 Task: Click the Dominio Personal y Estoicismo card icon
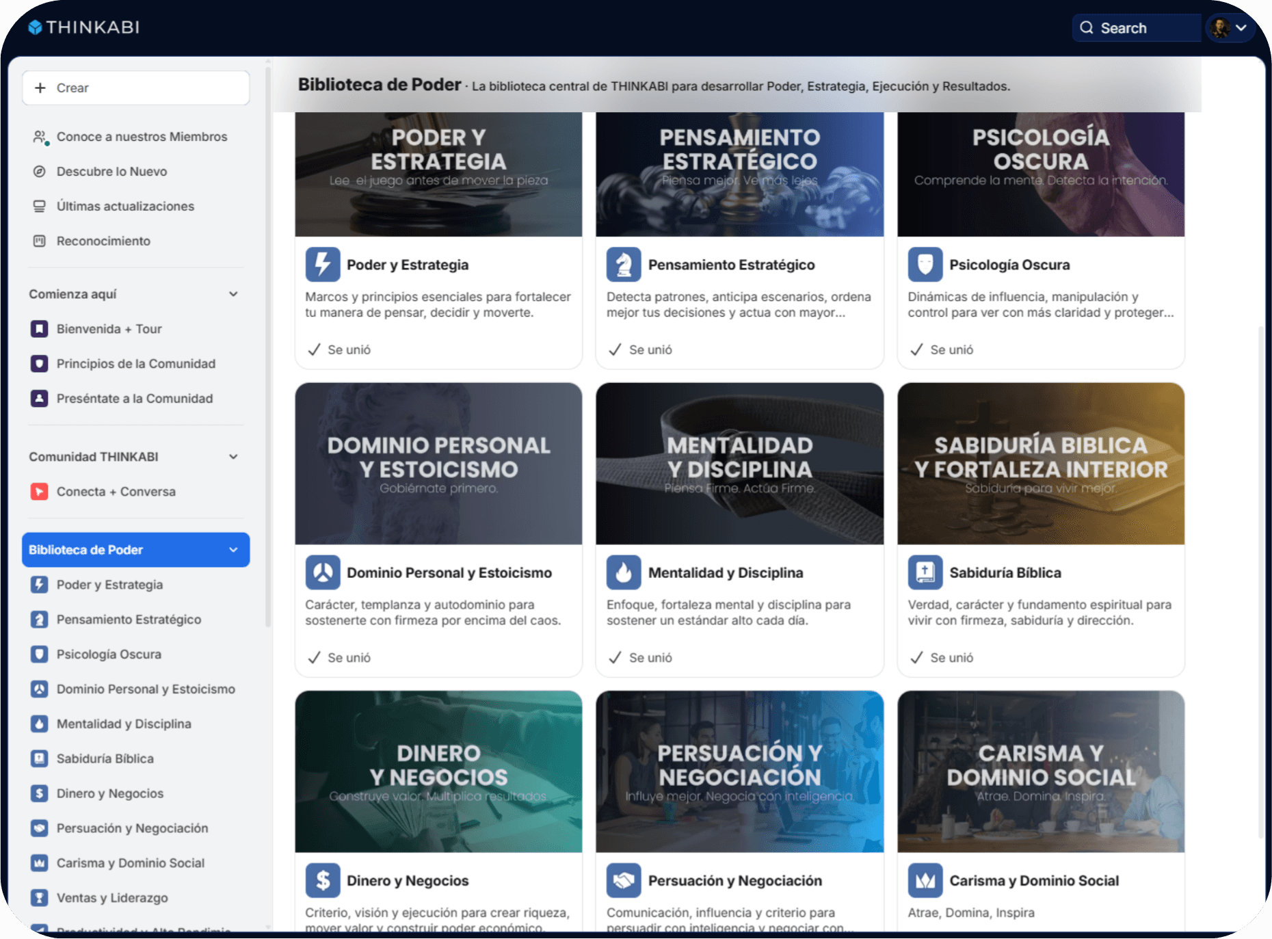pyautogui.click(x=323, y=572)
